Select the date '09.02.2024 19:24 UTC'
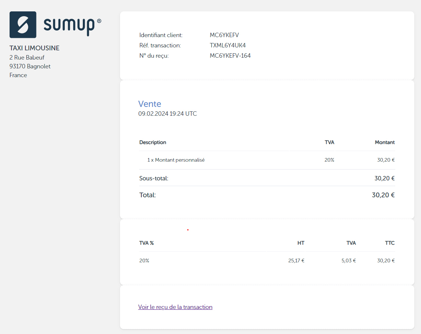This screenshot has height=334, width=421. click(x=167, y=114)
